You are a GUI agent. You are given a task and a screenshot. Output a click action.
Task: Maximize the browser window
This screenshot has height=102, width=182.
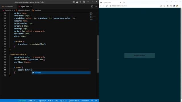(176, 2)
